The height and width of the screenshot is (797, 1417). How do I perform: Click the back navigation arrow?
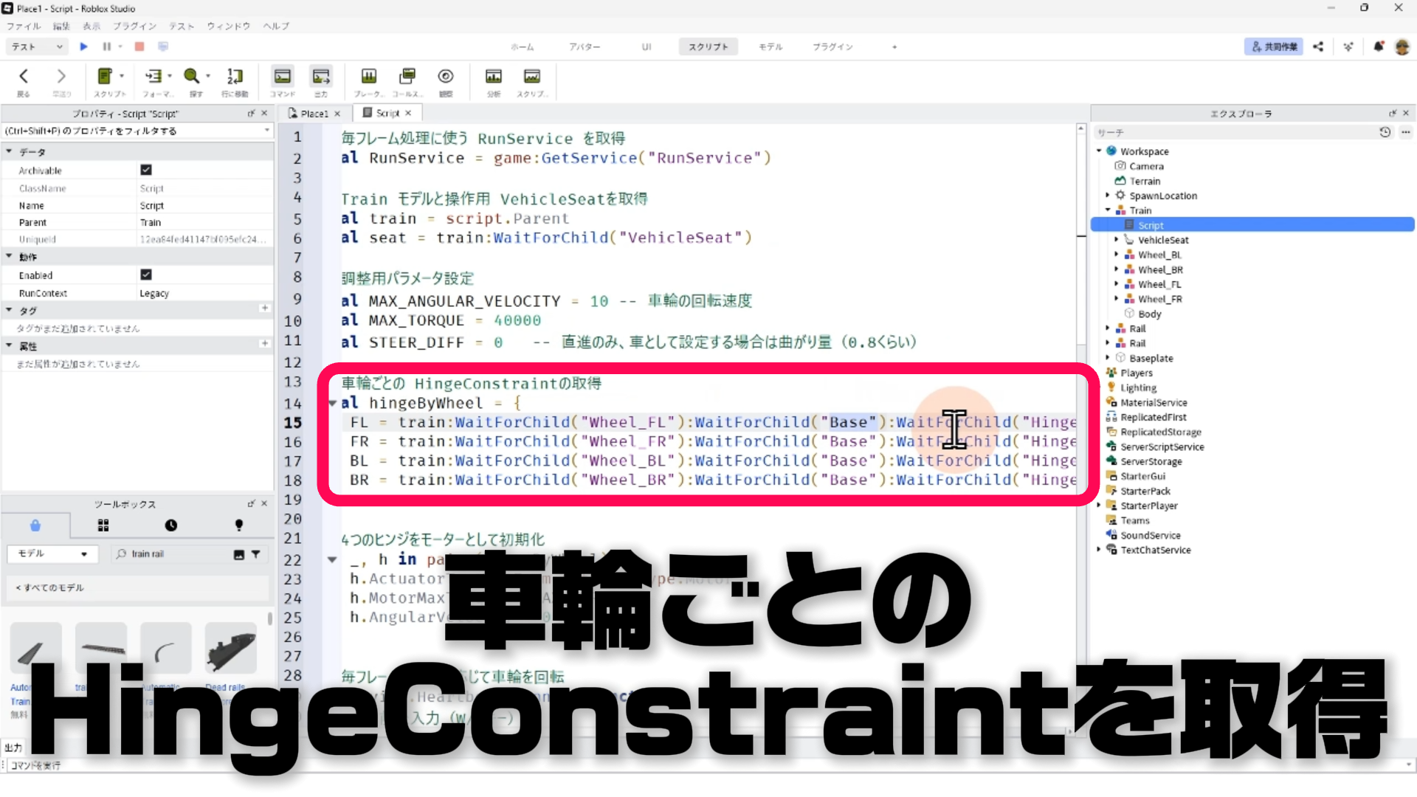[24, 76]
